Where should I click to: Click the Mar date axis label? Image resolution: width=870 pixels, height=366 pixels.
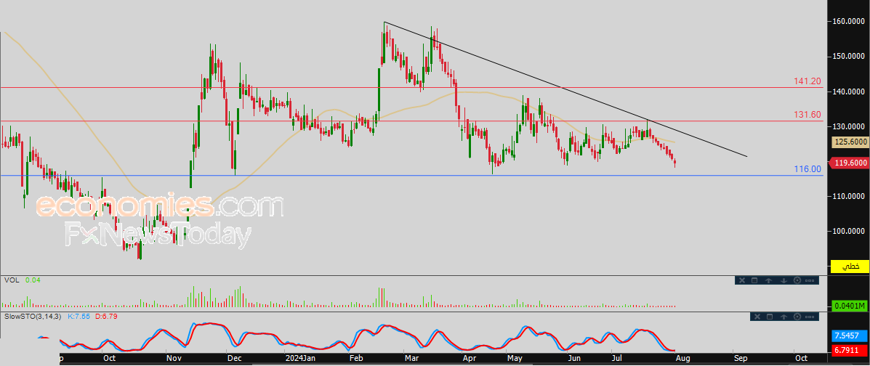[412, 359]
